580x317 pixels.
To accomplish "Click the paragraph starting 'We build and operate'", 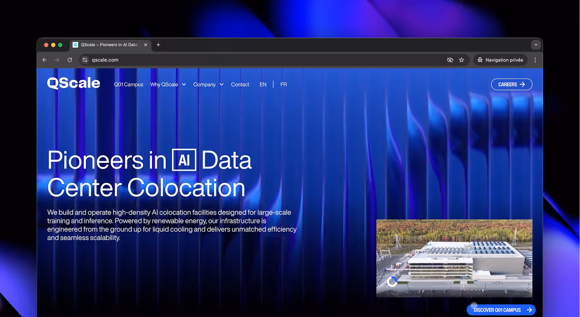I will pos(172,225).
